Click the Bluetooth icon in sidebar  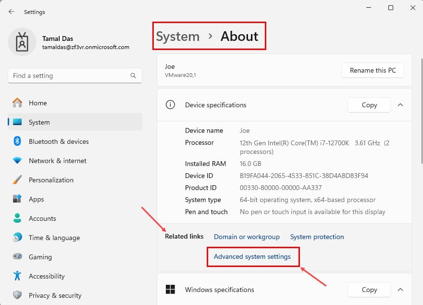click(17, 141)
